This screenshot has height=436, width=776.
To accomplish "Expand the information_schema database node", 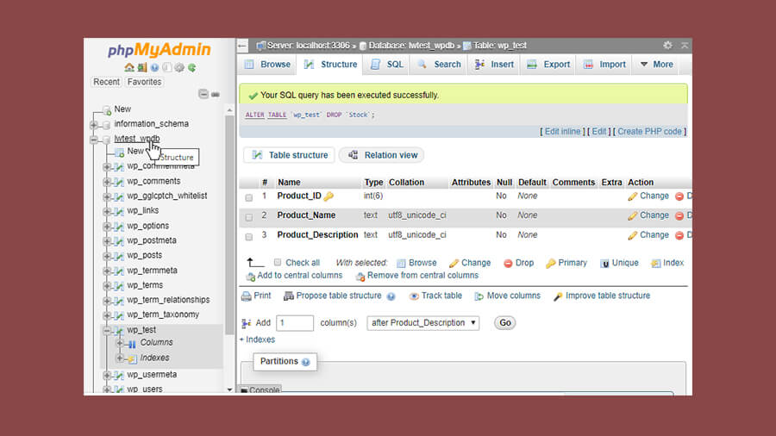I will coord(94,125).
